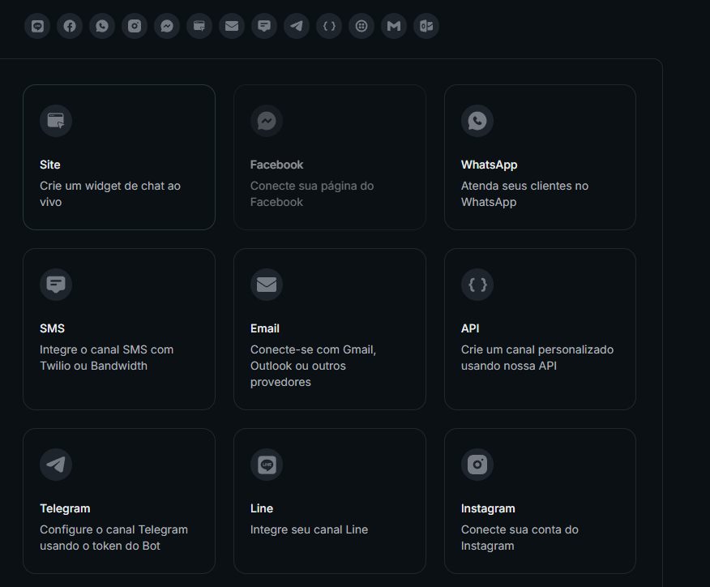Select the Gmail icon in the top row
710x587 pixels.
(394, 26)
